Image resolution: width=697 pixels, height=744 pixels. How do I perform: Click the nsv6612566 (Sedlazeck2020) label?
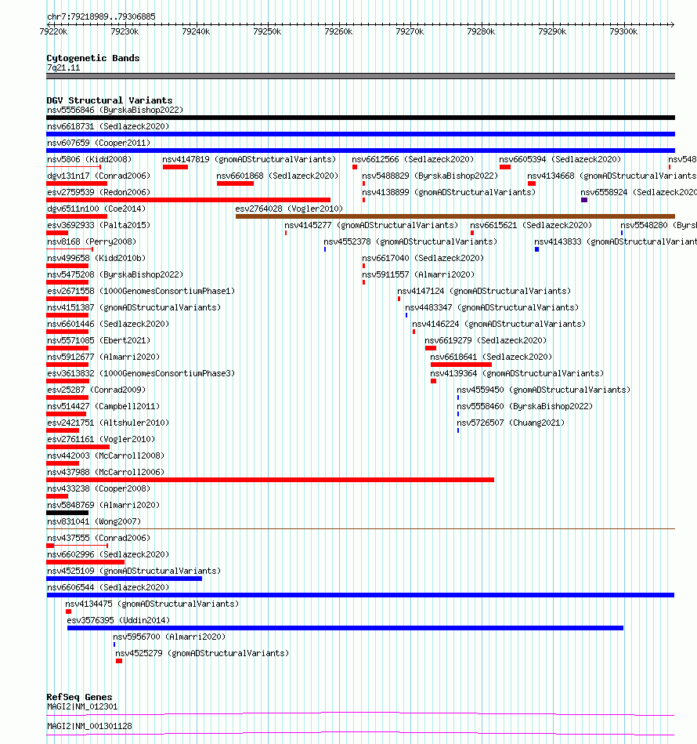click(413, 159)
